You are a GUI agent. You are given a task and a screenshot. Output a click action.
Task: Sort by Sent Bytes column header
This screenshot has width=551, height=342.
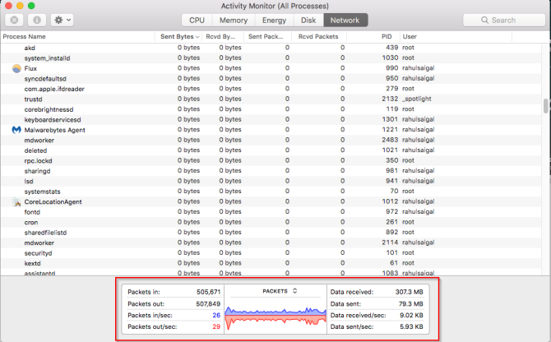click(x=178, y=36)
